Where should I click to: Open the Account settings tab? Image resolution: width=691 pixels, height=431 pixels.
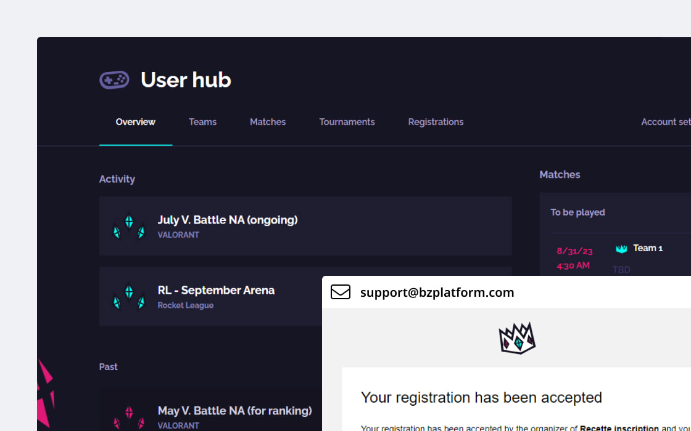click(666, 122)
